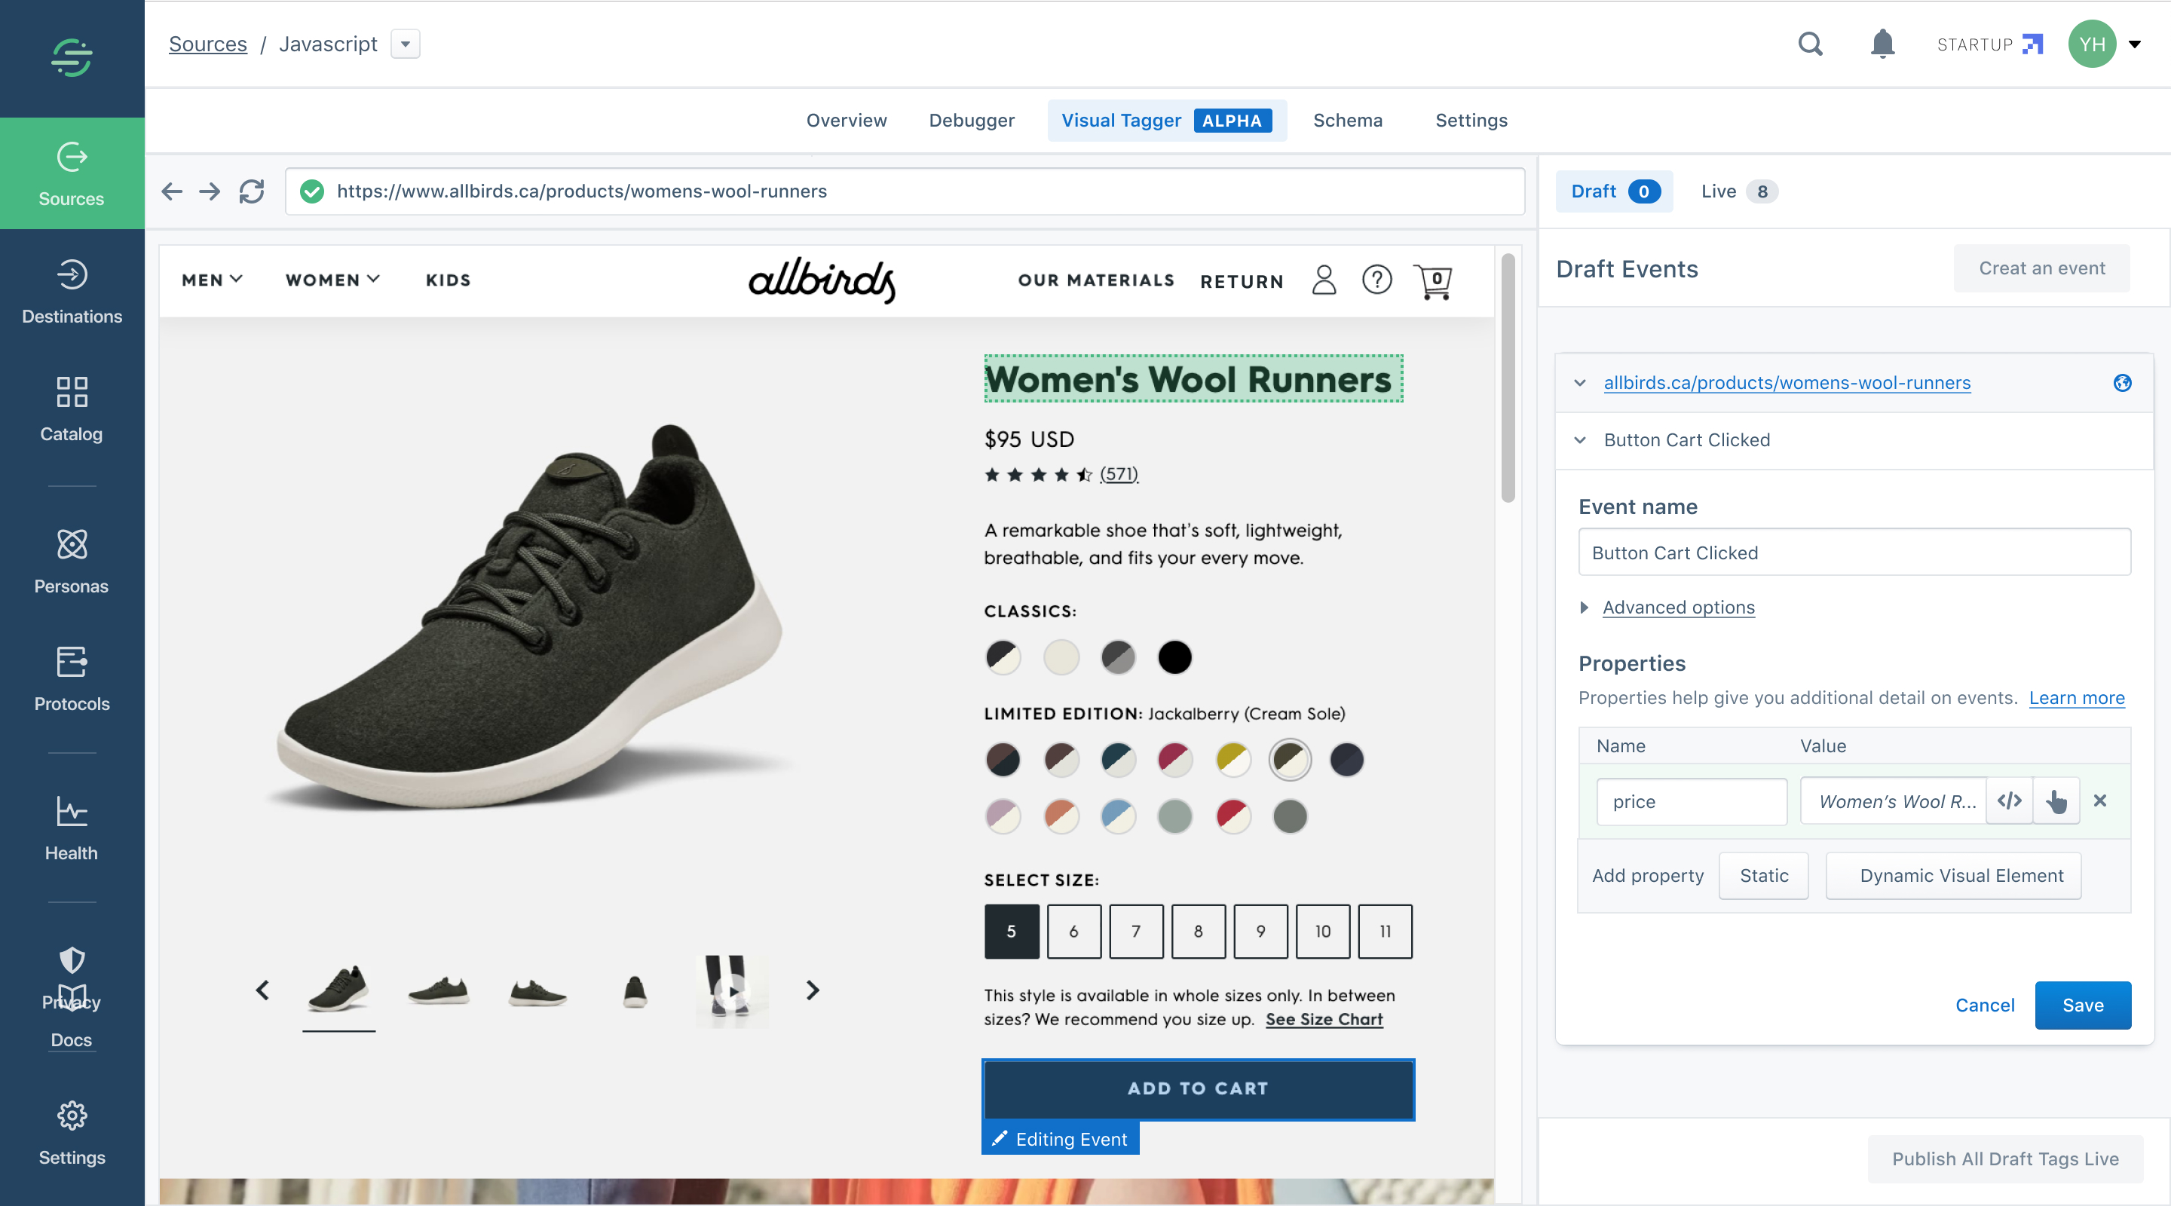The width and height of the screenshot is (2171, 1206).
Task: Select the Draft events tab
Action: 1614,191
